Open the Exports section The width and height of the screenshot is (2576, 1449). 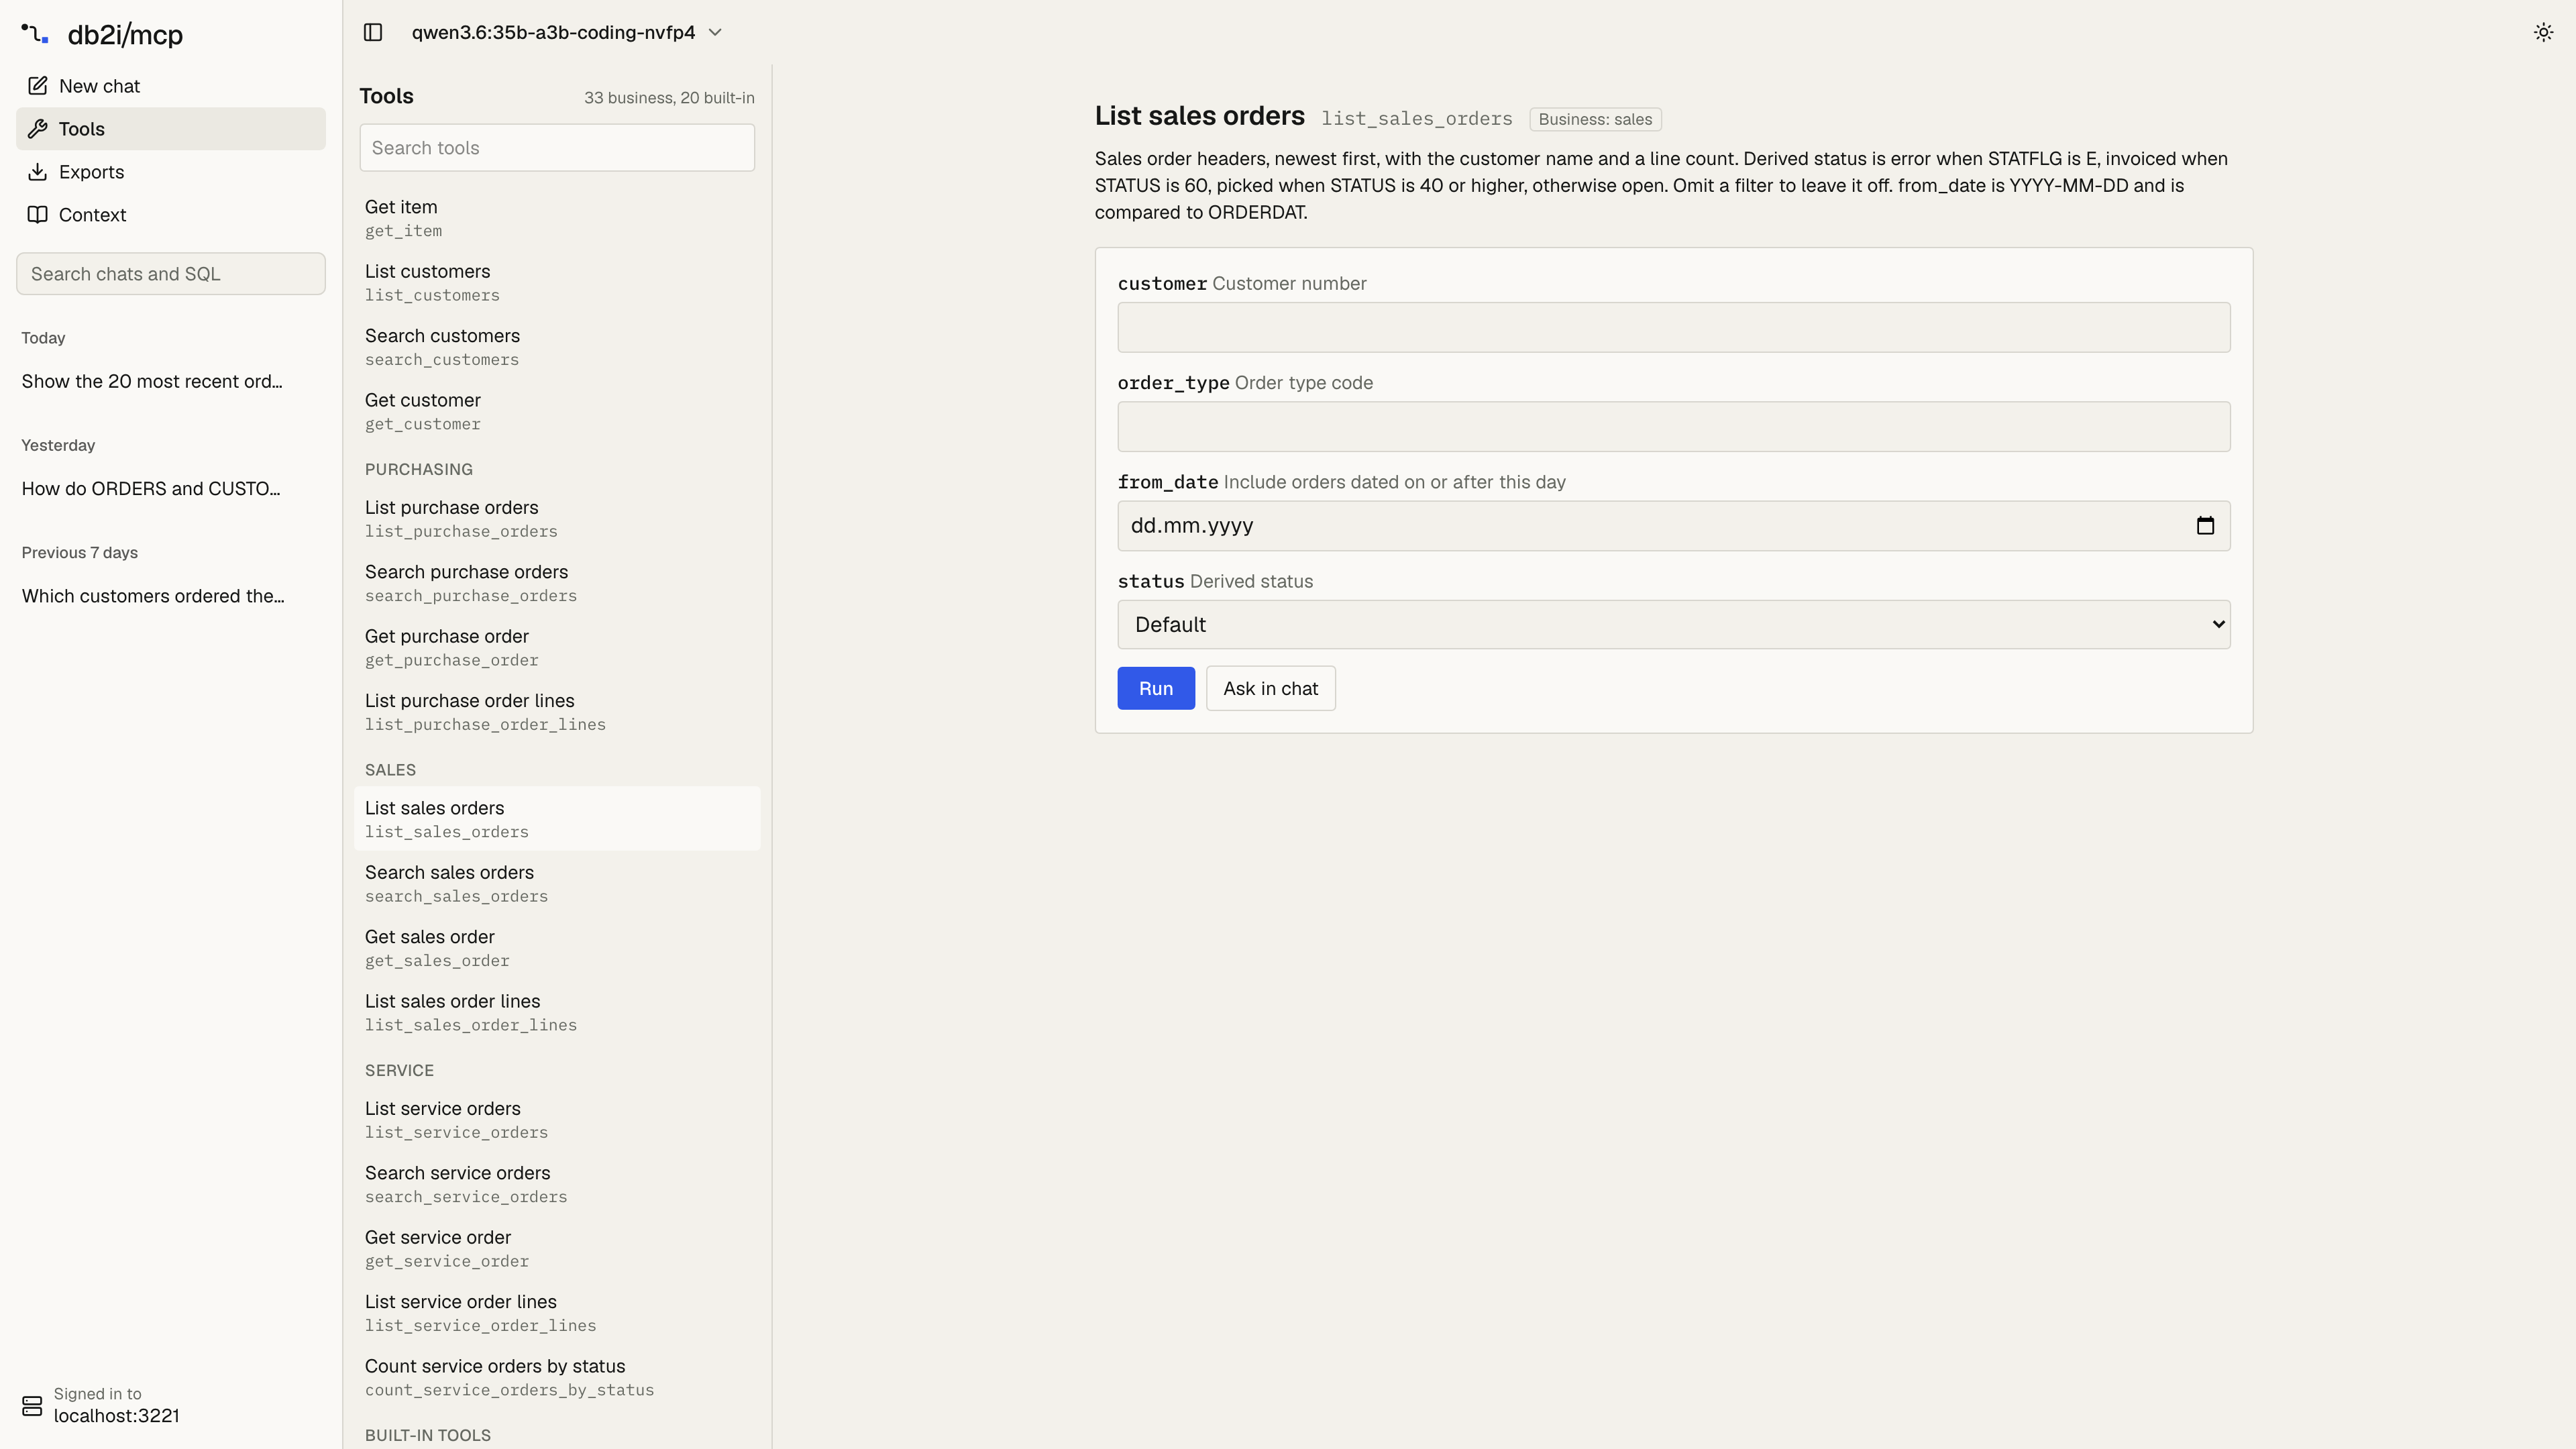[171, 172]
